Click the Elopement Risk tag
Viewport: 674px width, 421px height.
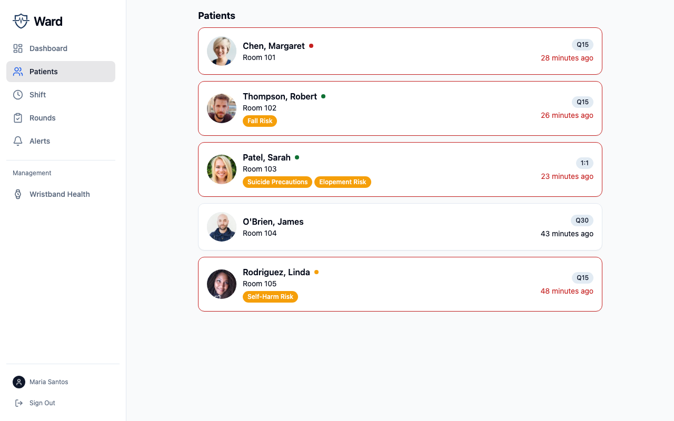click(342, 182)
